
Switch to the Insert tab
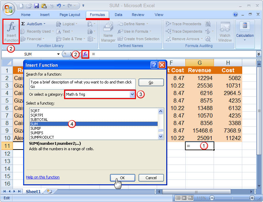[45, 15]
